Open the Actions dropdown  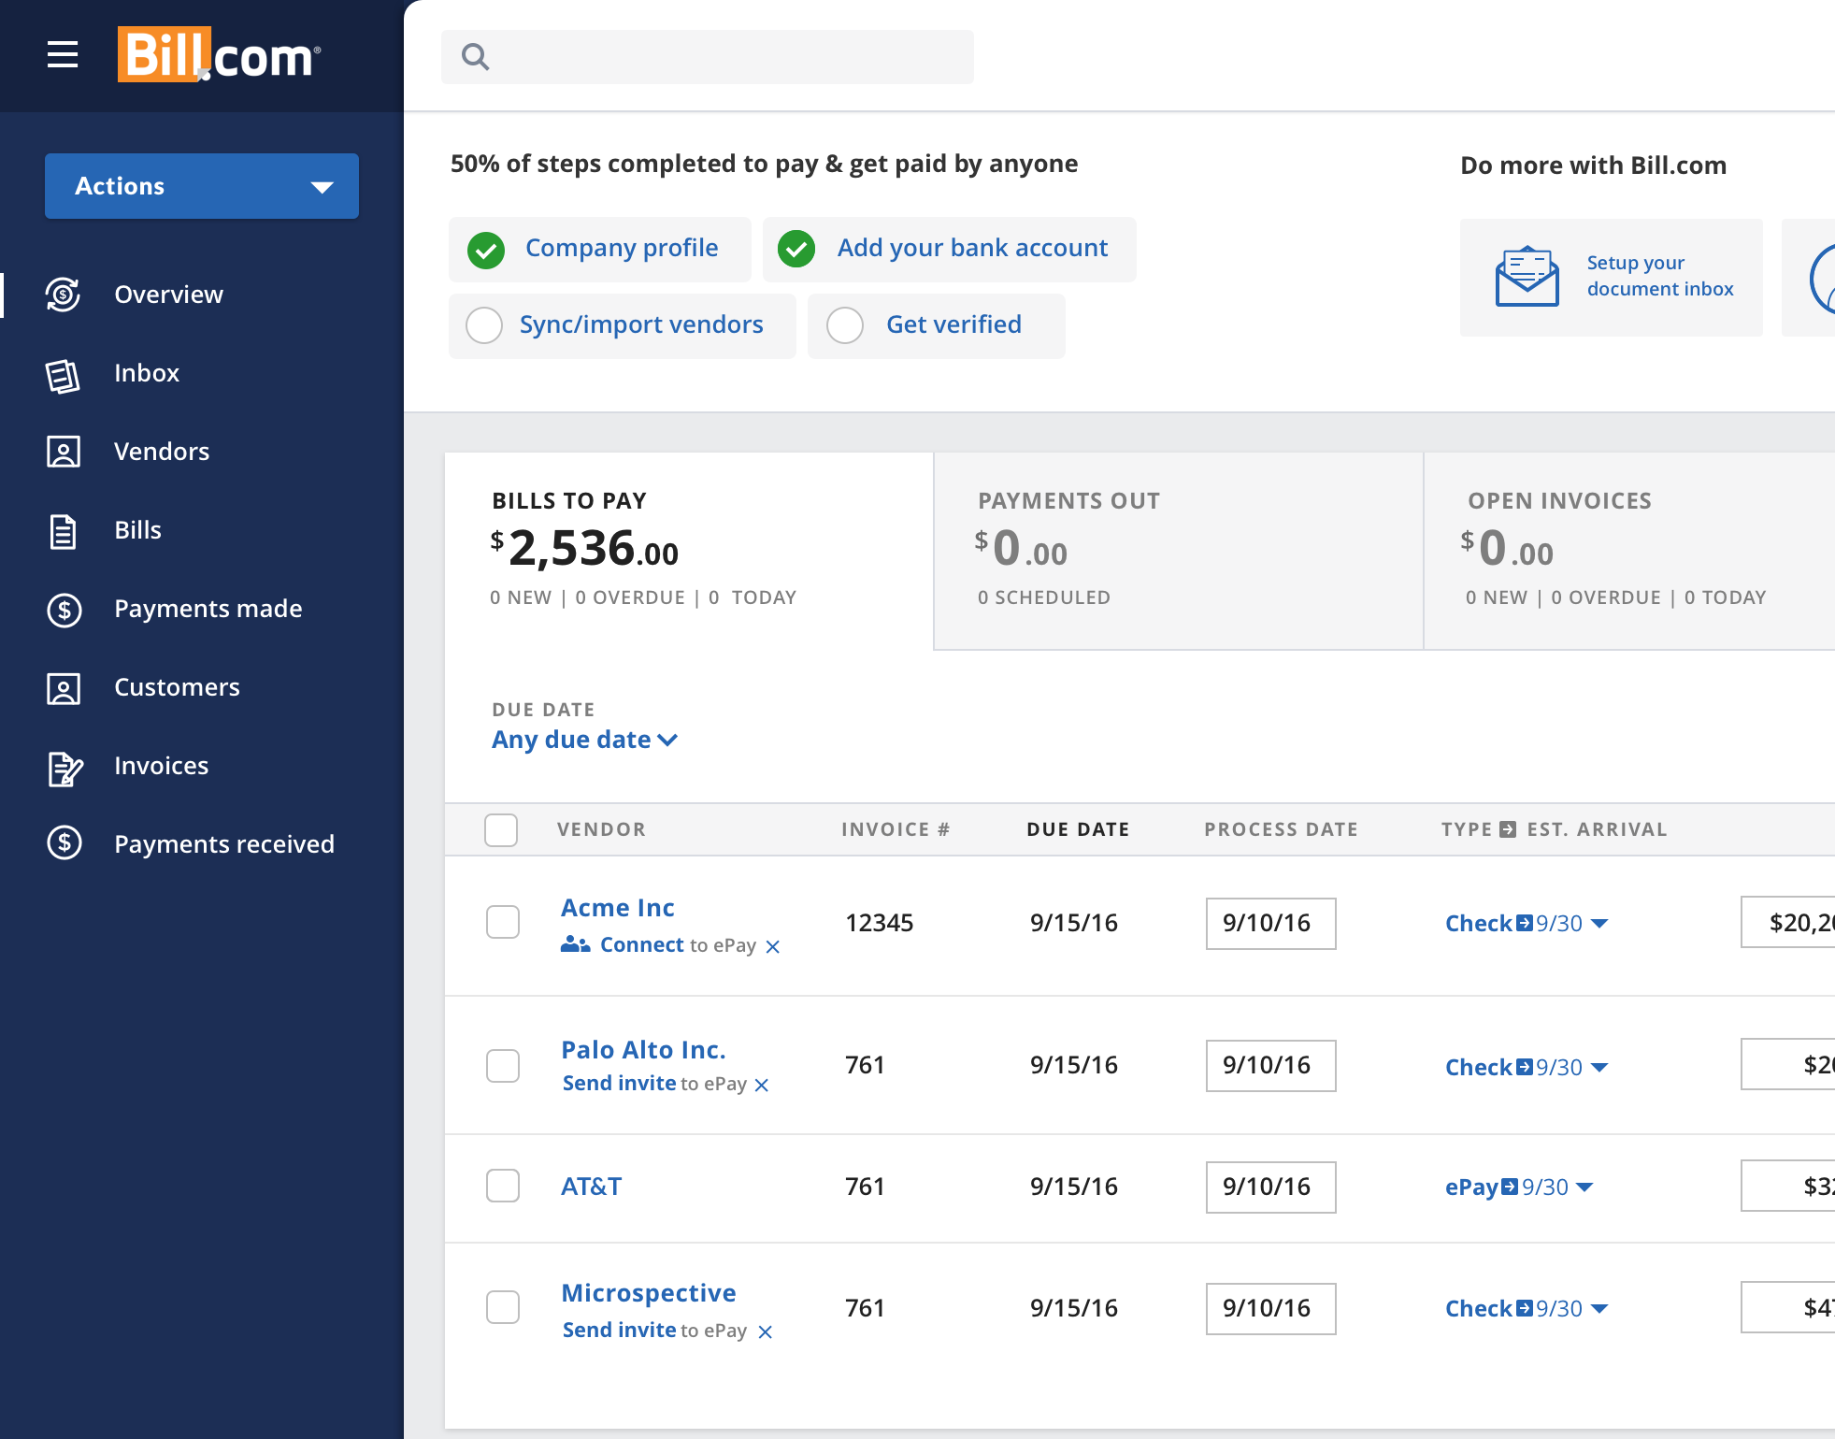point(202,186)
